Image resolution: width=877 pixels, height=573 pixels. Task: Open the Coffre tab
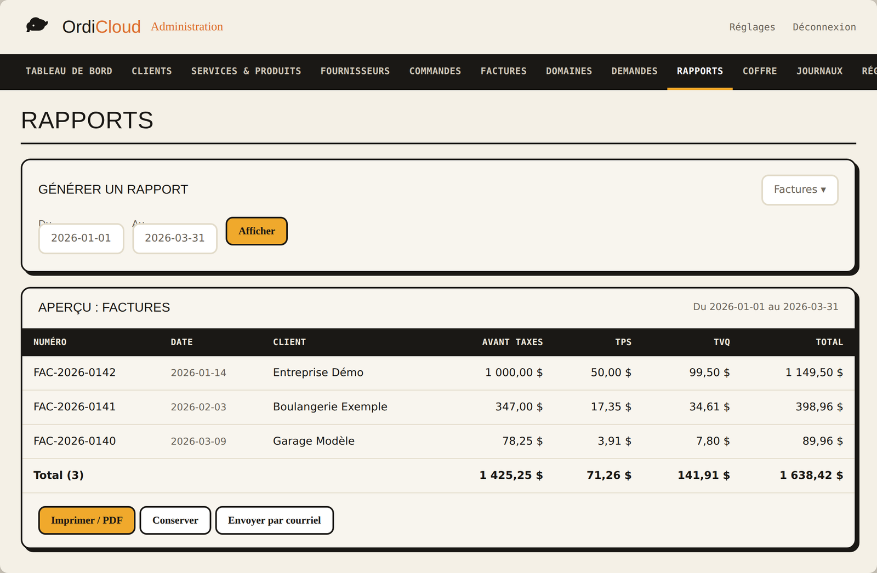pyautogui.click(x=760, y=71)
